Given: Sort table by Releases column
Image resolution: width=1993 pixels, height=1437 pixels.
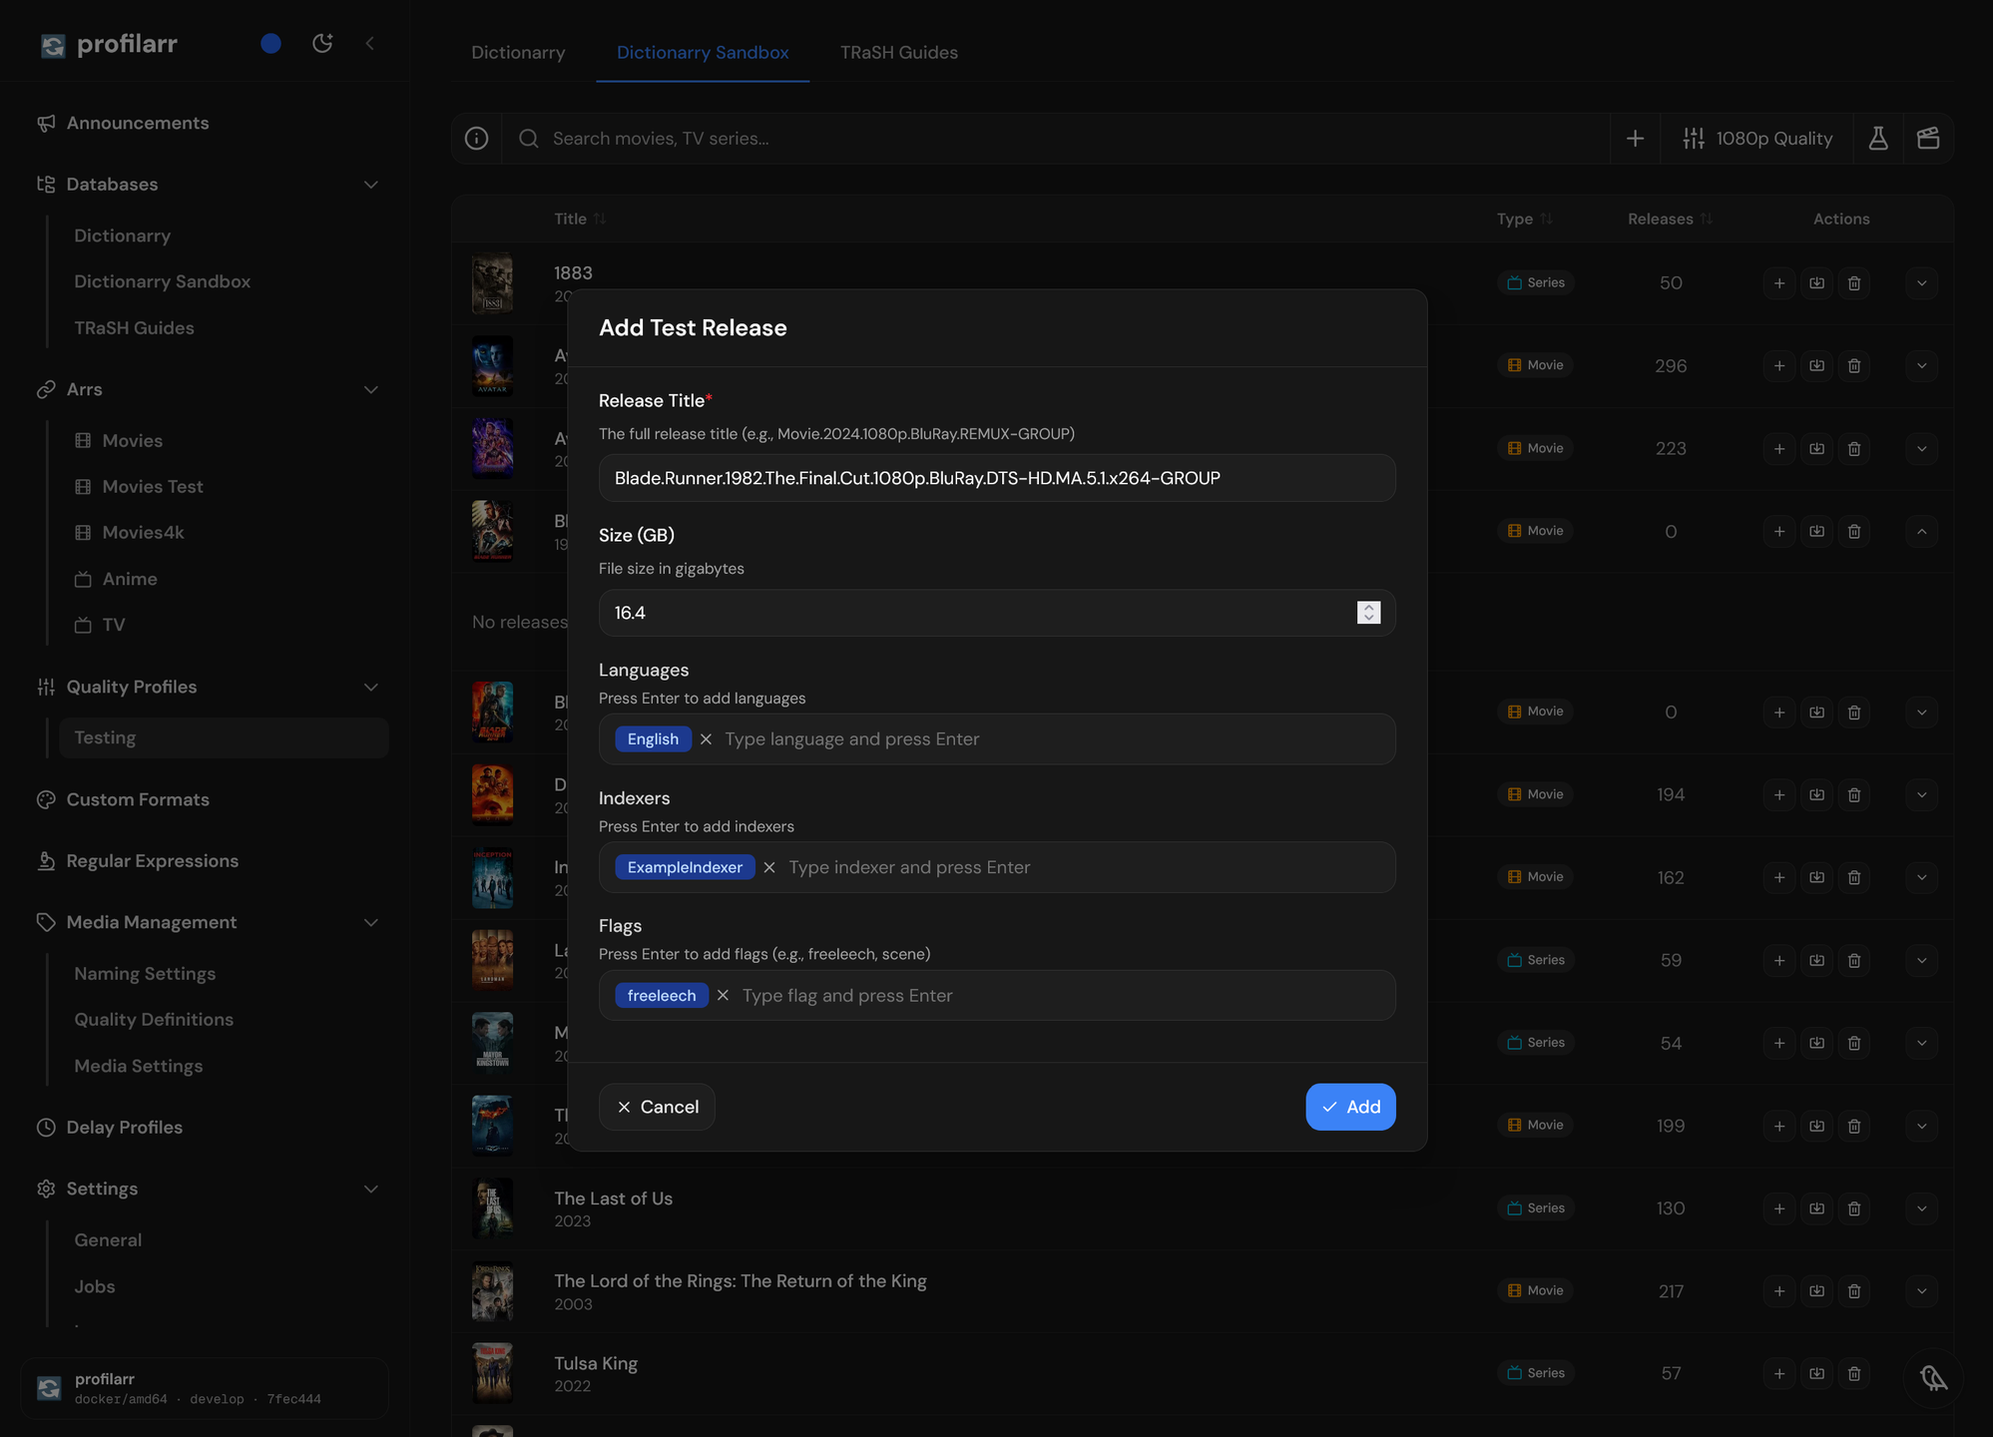Looking at the screenshot, I should pyautogui.click(x=1669, y=219).
